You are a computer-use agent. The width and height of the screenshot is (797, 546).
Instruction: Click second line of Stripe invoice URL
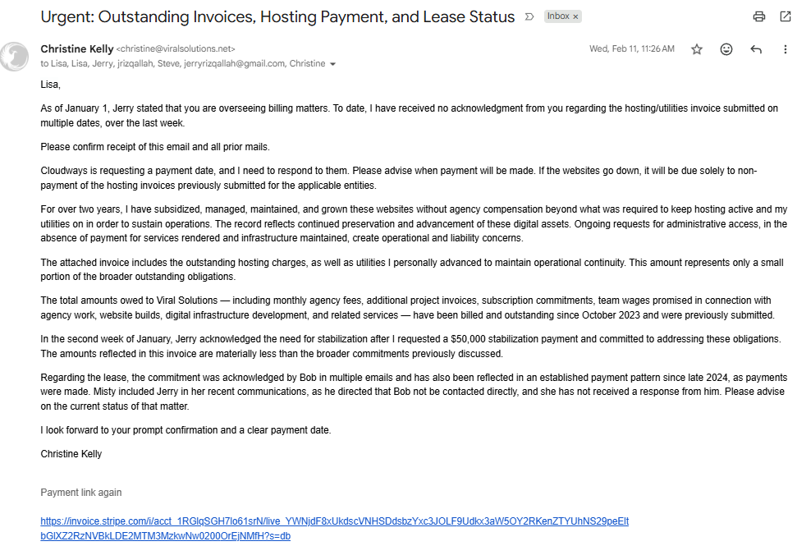click(x=165, y=536)
